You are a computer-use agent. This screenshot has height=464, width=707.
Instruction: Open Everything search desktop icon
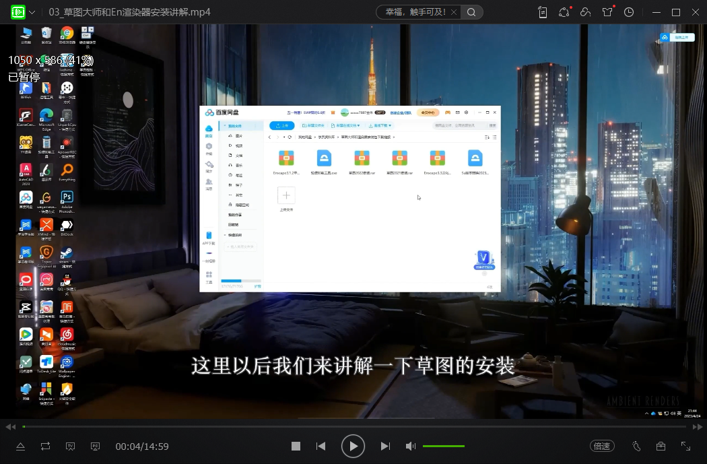[x=67, y=172]
